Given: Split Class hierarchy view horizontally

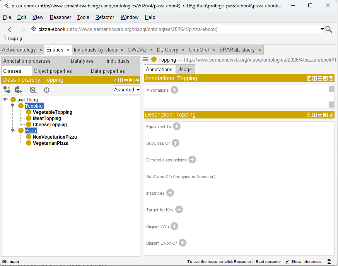Looking at the screenshot, I should [126, 80].
